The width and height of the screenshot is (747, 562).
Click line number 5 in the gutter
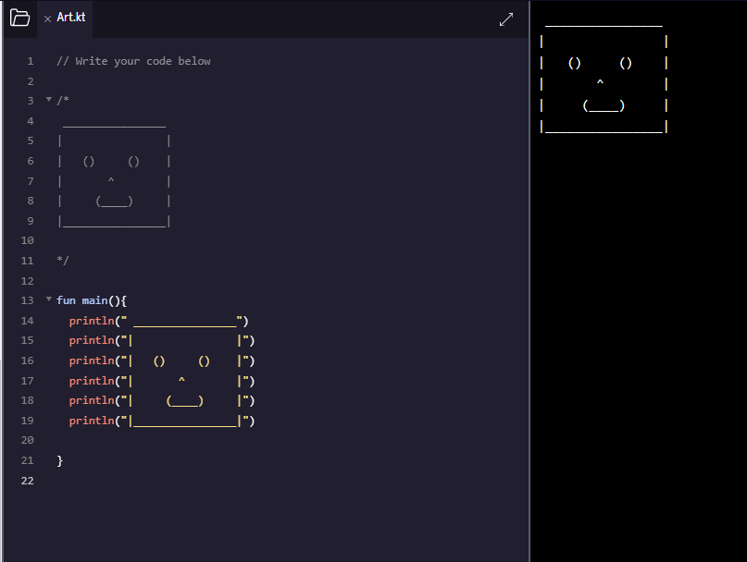click(x=30, y=140)
